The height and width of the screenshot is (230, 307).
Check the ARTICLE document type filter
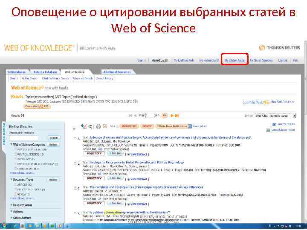click(x=15, y=184)
